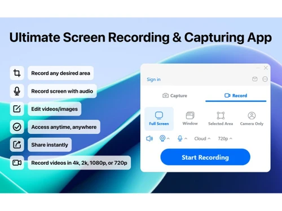The width and height of the screenshot is (282, 211).
Task: Click the checkmark circle icon beside Access anytime
Action: click(x=17, y=127)
